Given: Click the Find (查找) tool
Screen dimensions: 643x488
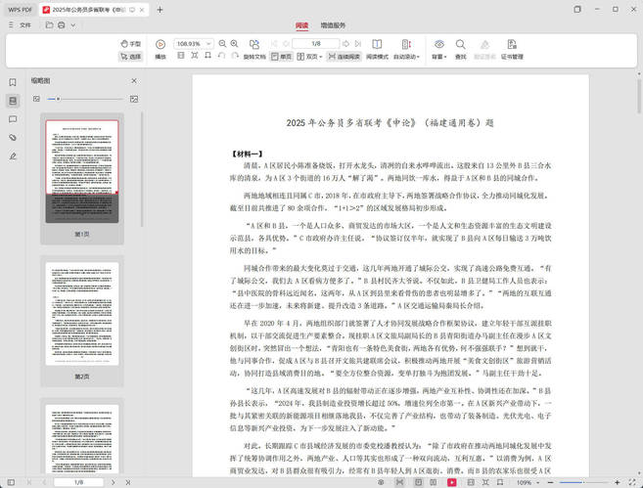Looking at the screenshot, I should click(x=460, y=49).
